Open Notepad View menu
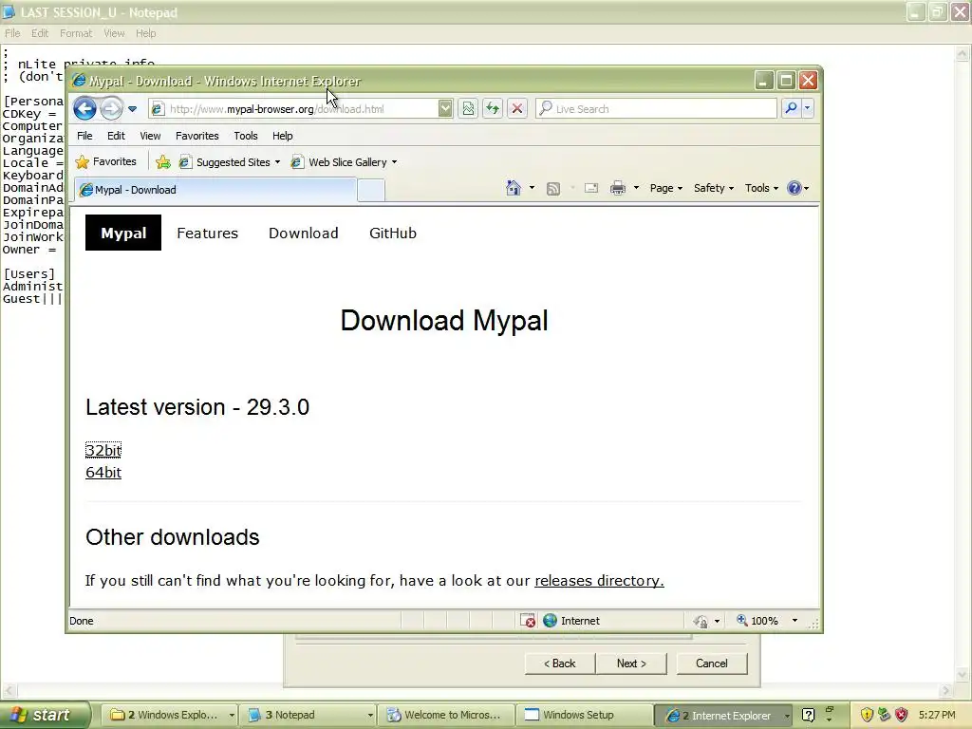The width and height of the screenshot is (972, 729). pos(114,33)
